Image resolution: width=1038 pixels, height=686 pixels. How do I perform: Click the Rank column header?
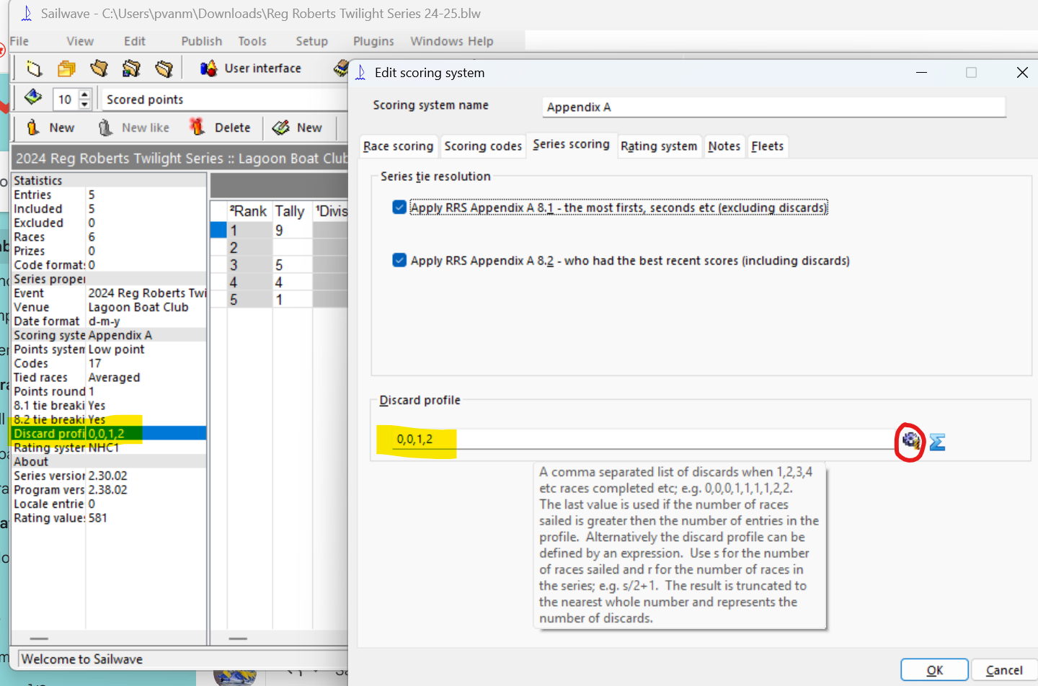[x=249, y=211]
